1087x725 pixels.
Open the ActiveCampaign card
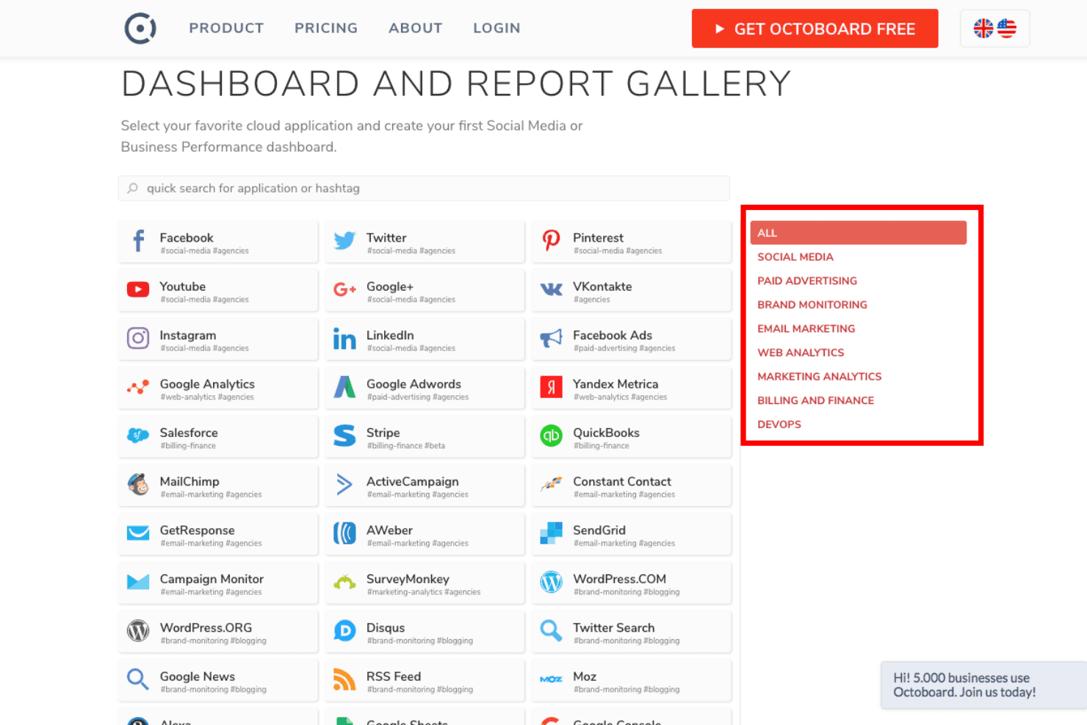pyautogui.click(x=425, y=485)
